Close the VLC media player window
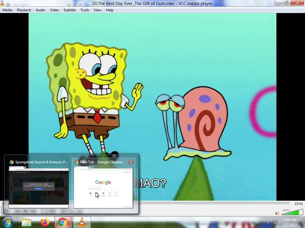 [298, 3]
